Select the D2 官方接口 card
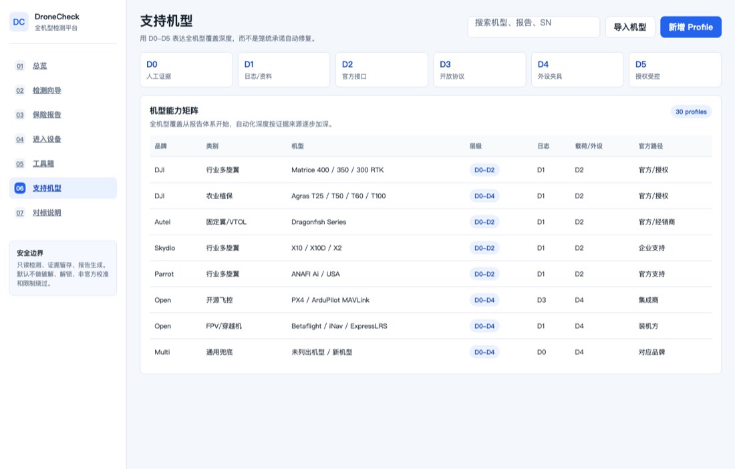The height and width of the screenshot is (469, 735). point(382,69)
